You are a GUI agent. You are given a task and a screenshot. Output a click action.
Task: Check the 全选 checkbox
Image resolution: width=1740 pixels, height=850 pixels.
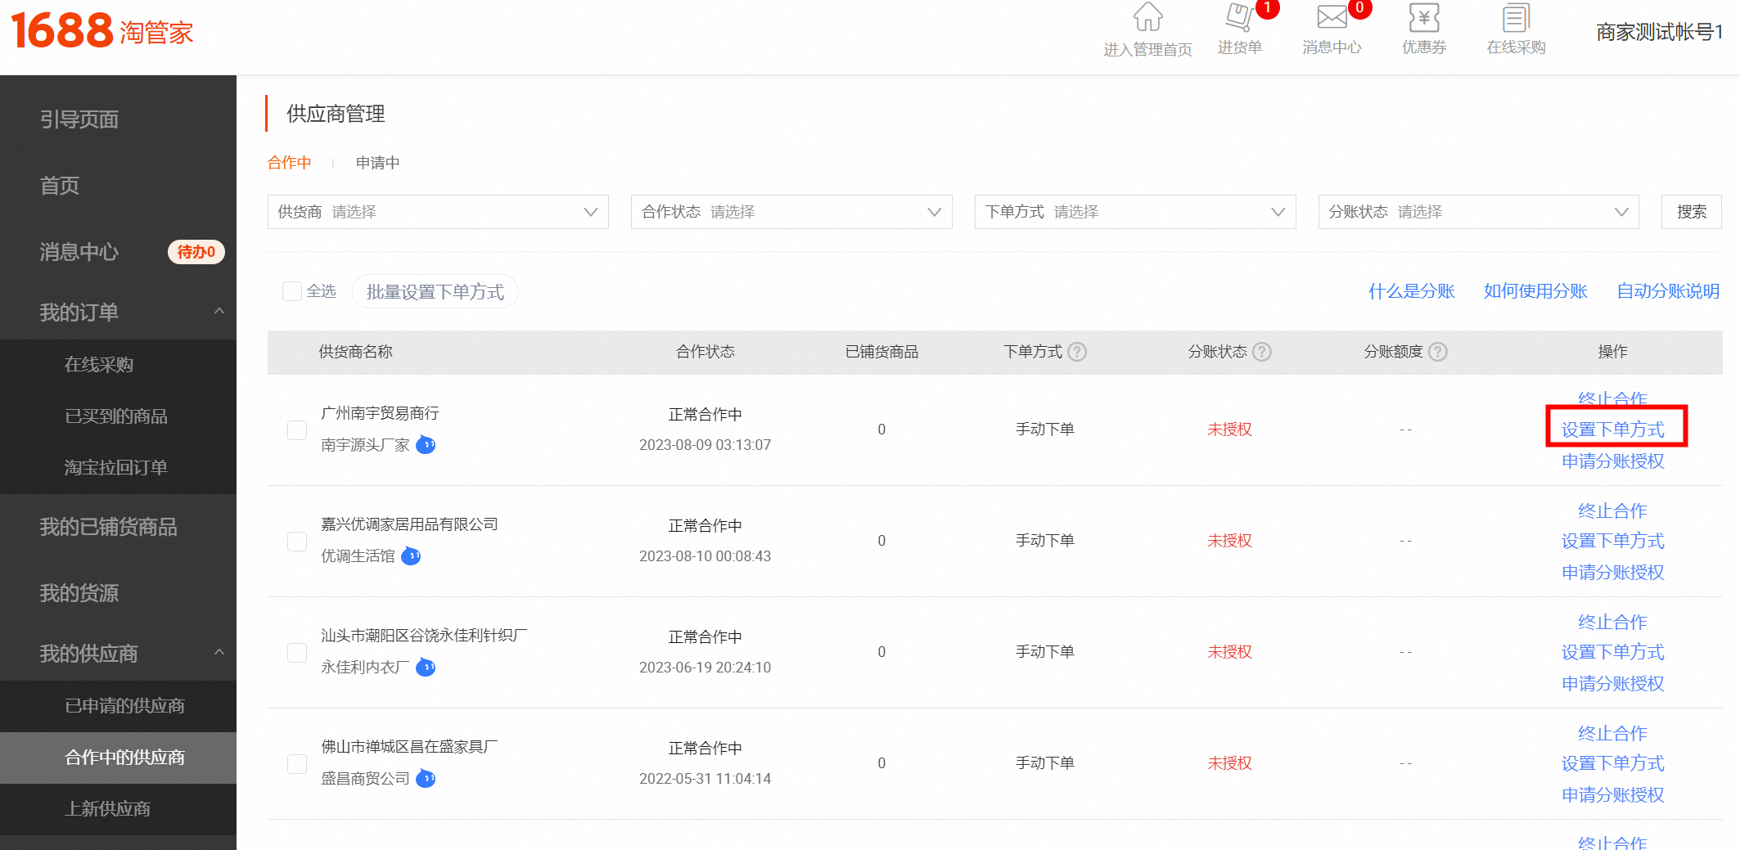292,290
